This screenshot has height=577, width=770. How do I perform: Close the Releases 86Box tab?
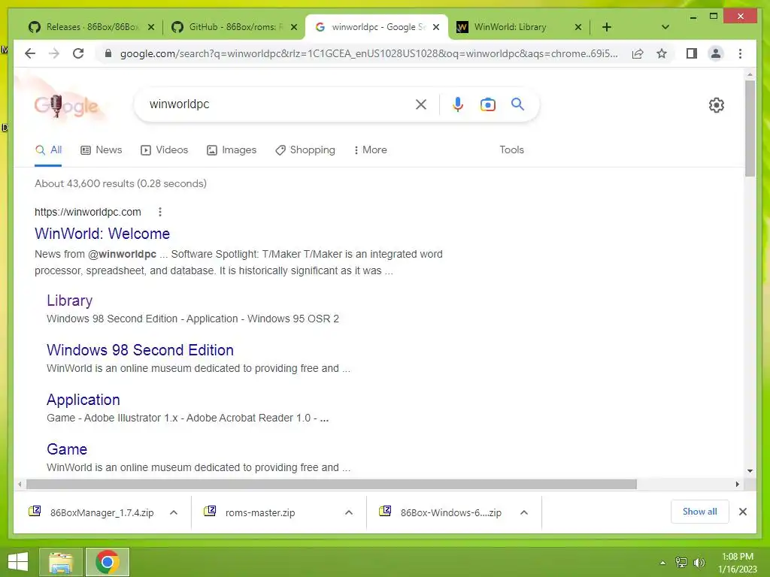click(x=151, y=27)
